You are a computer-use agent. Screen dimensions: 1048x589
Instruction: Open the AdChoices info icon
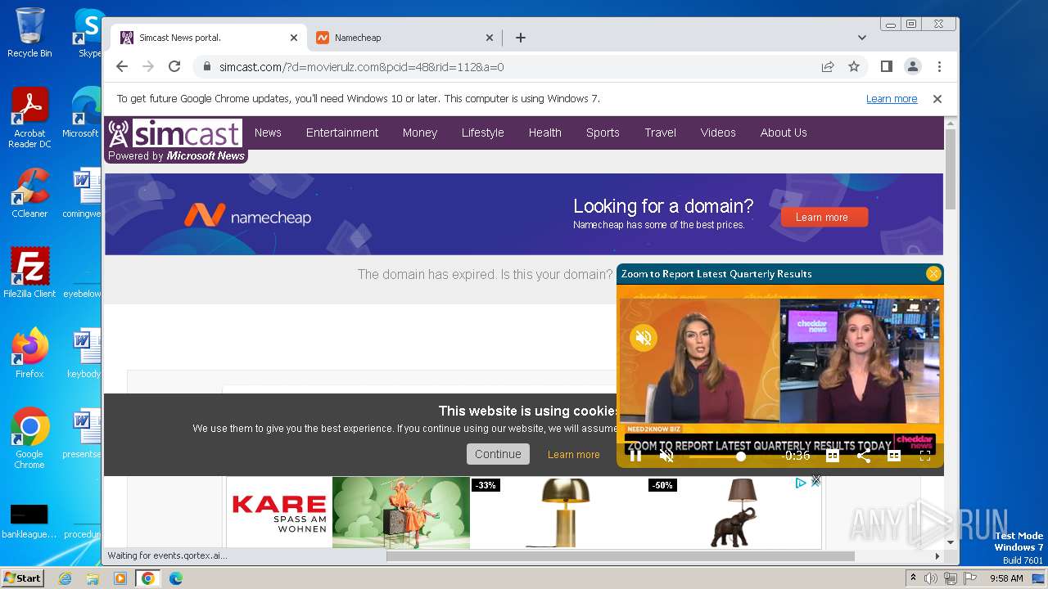(802, 483)
